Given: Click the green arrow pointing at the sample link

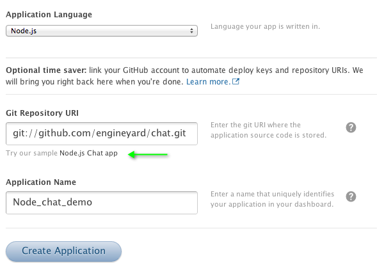Looking at the screenshot, I should point(148,154).
